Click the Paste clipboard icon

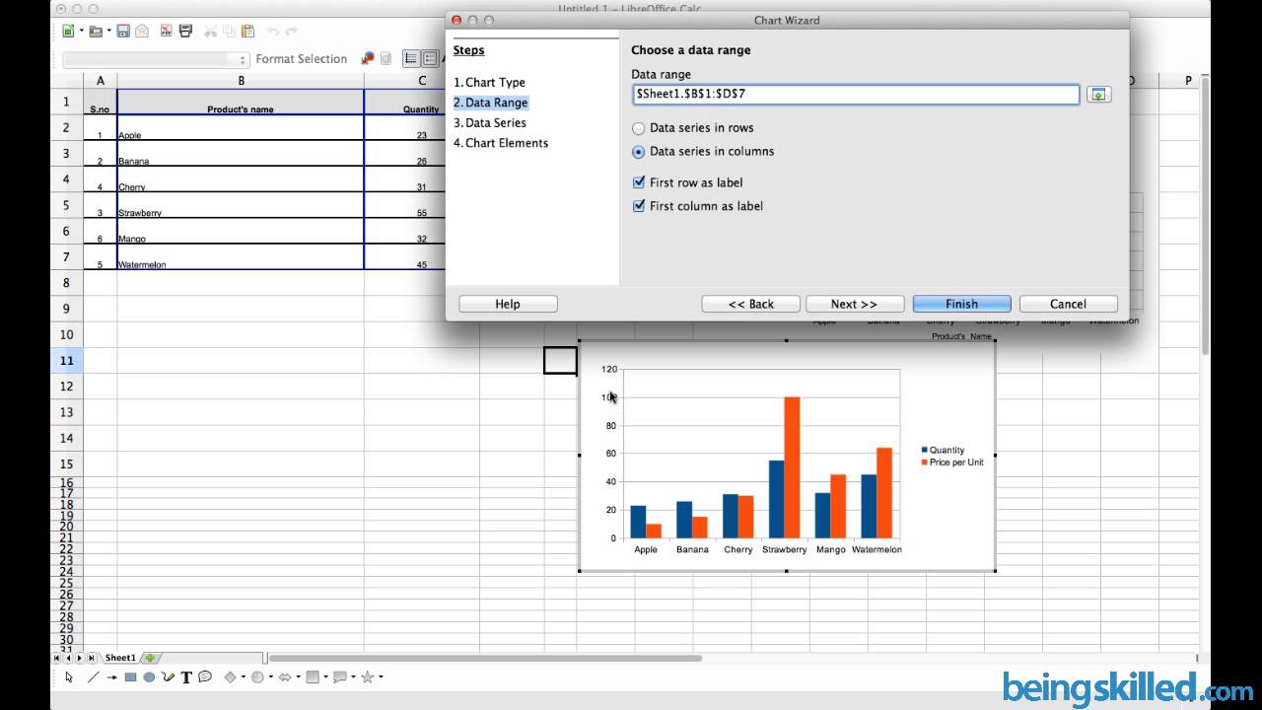click(x=247, y=32)
